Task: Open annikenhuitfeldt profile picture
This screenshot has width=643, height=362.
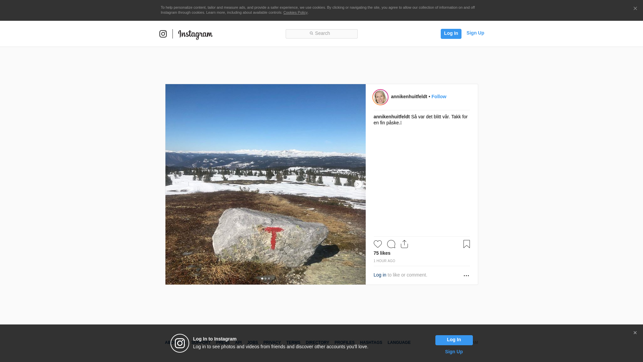Action: [380, 97]
